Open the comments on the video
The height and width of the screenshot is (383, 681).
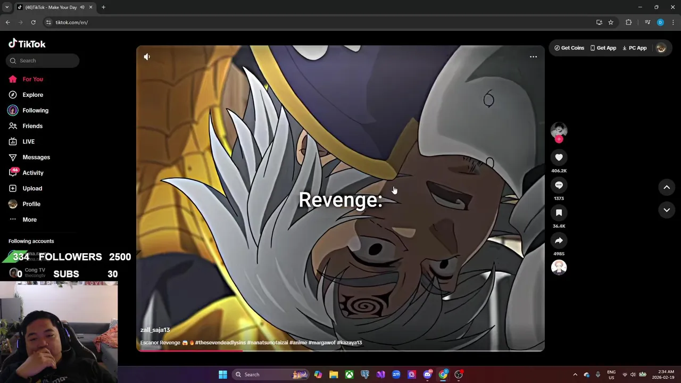(x=559, y=185)
